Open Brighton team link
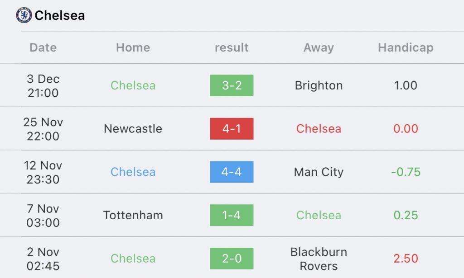Image resolution: width=464 pixels, height=278 pixels. 319,85
